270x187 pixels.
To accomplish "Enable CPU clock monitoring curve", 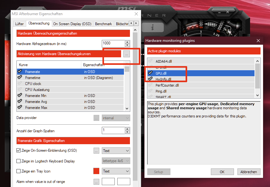I will pyautogui.click(x=20, y=83).
